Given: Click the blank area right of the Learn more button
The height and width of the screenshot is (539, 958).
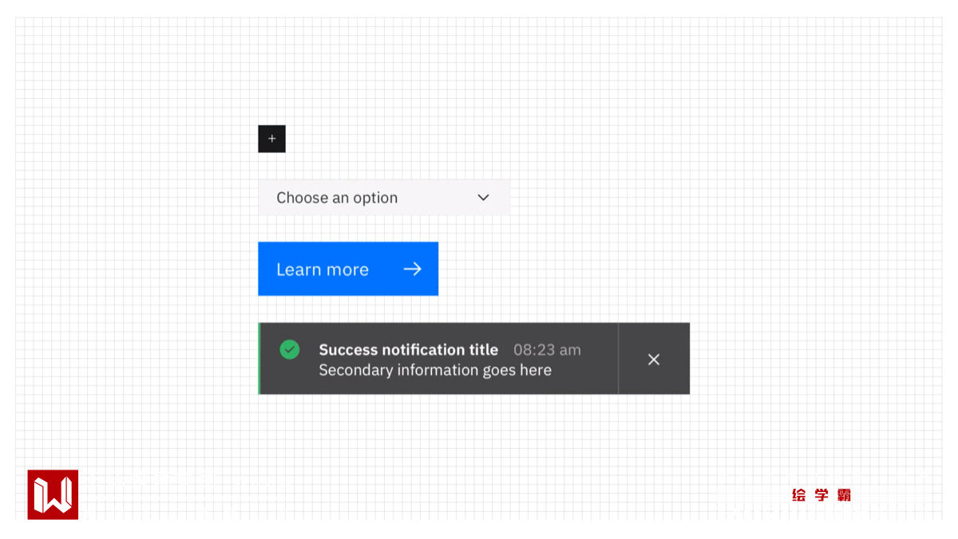Looking at the screenshot, I should [x=559, y=269].
